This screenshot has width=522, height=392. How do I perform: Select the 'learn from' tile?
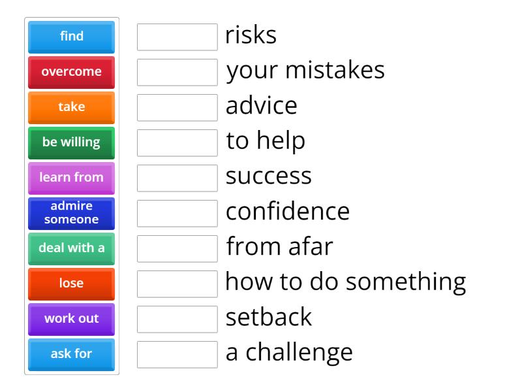point(70,177)
